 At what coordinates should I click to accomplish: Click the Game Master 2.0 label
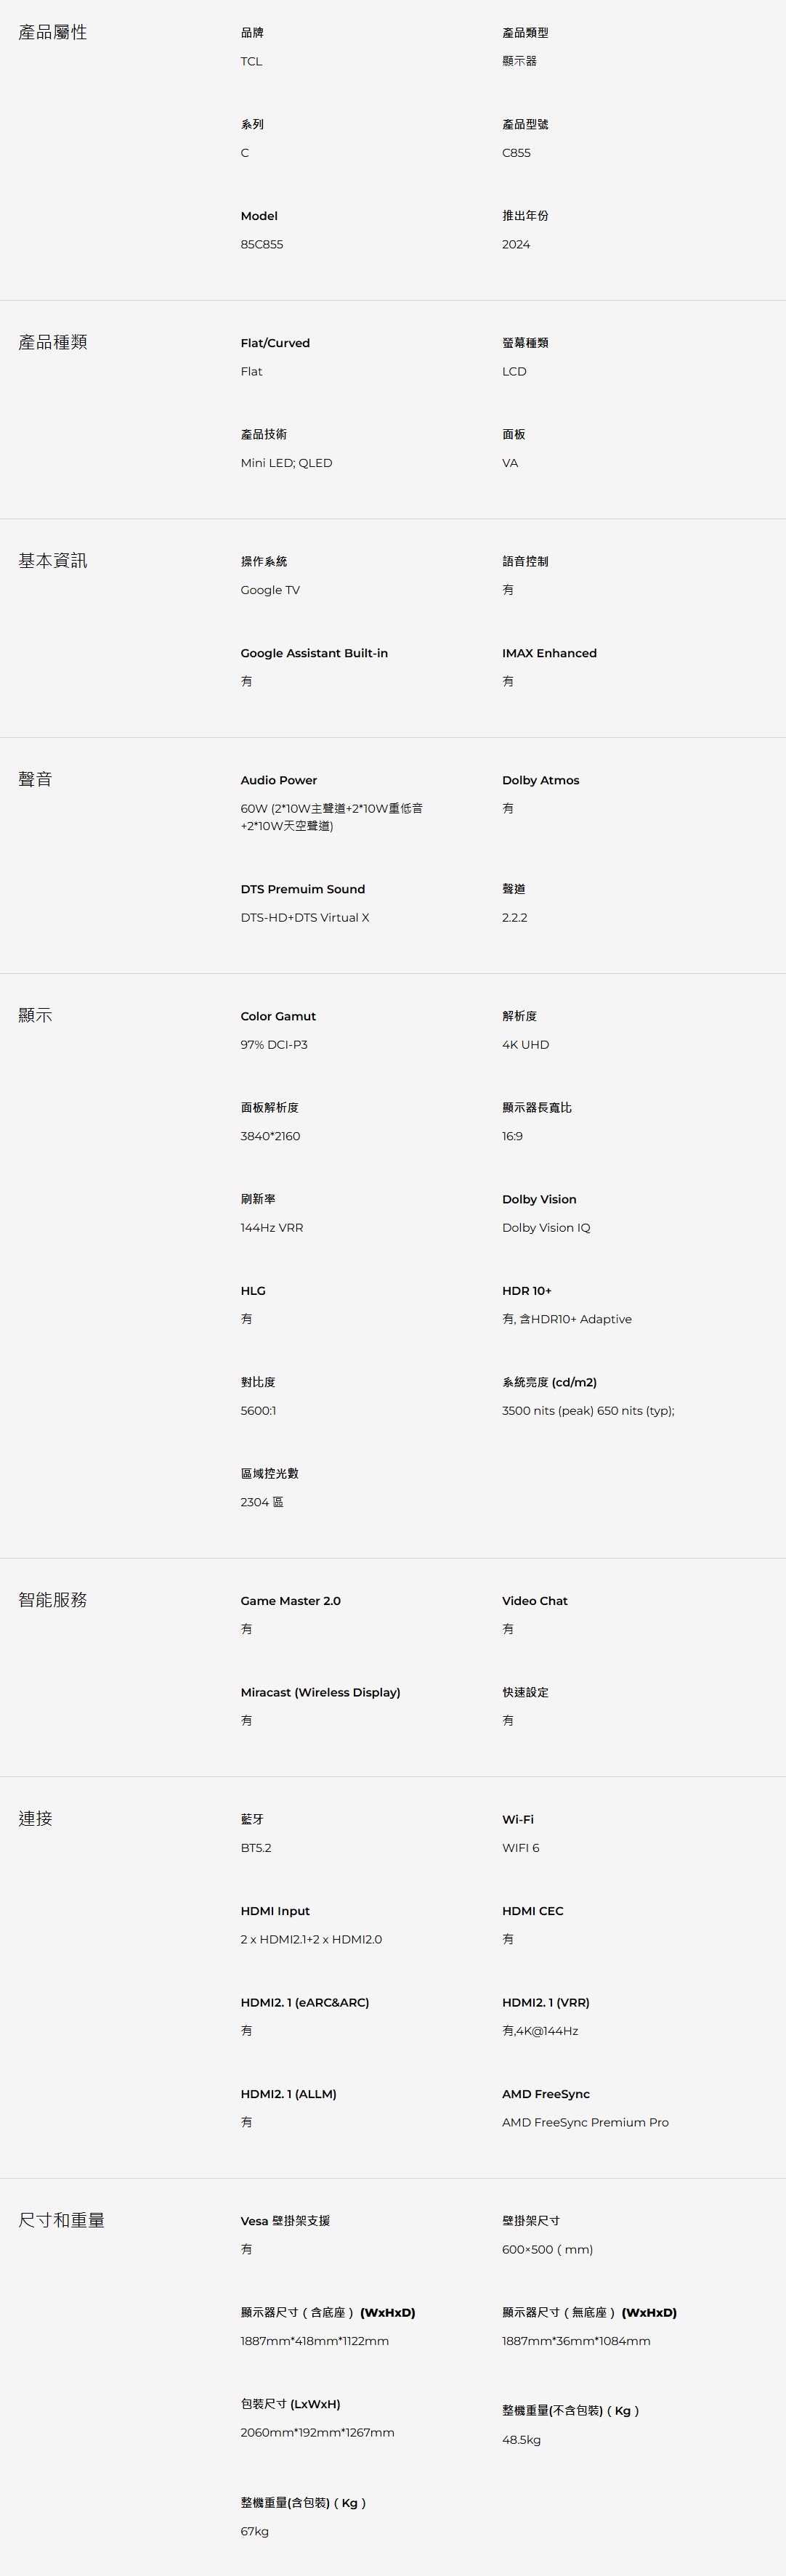point(290,1601)
